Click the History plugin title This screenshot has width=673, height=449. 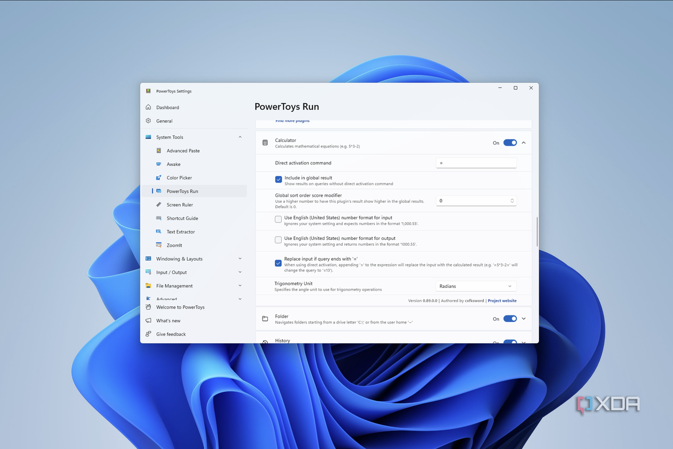point(283,340)
